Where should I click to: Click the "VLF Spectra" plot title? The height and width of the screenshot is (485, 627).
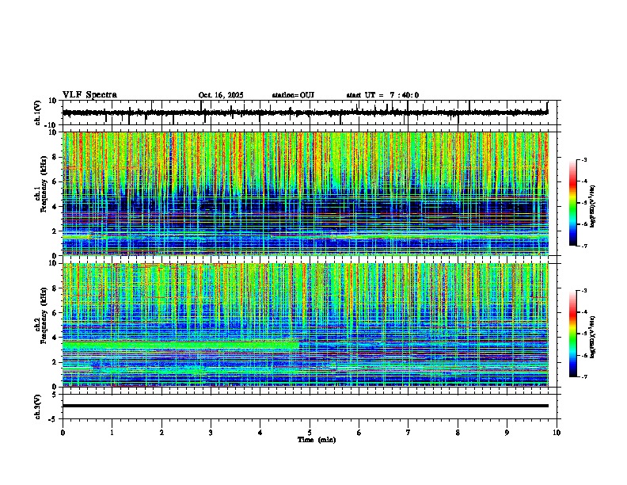[89, 95]
